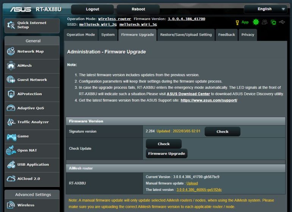Select the Privacy tab
This screenshot has width=292, height=212.
pos(248,35)
